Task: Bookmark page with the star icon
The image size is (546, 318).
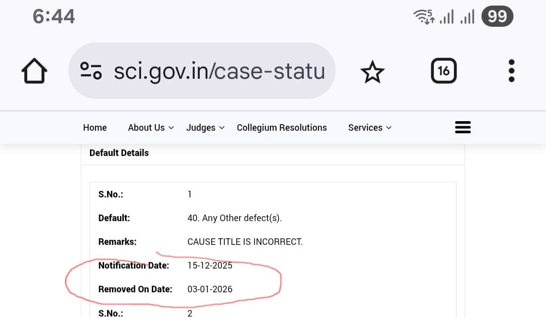Action: 373,71
